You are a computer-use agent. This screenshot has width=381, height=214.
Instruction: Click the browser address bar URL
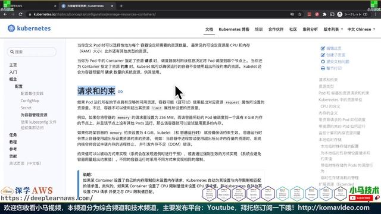tap(95, 14)
